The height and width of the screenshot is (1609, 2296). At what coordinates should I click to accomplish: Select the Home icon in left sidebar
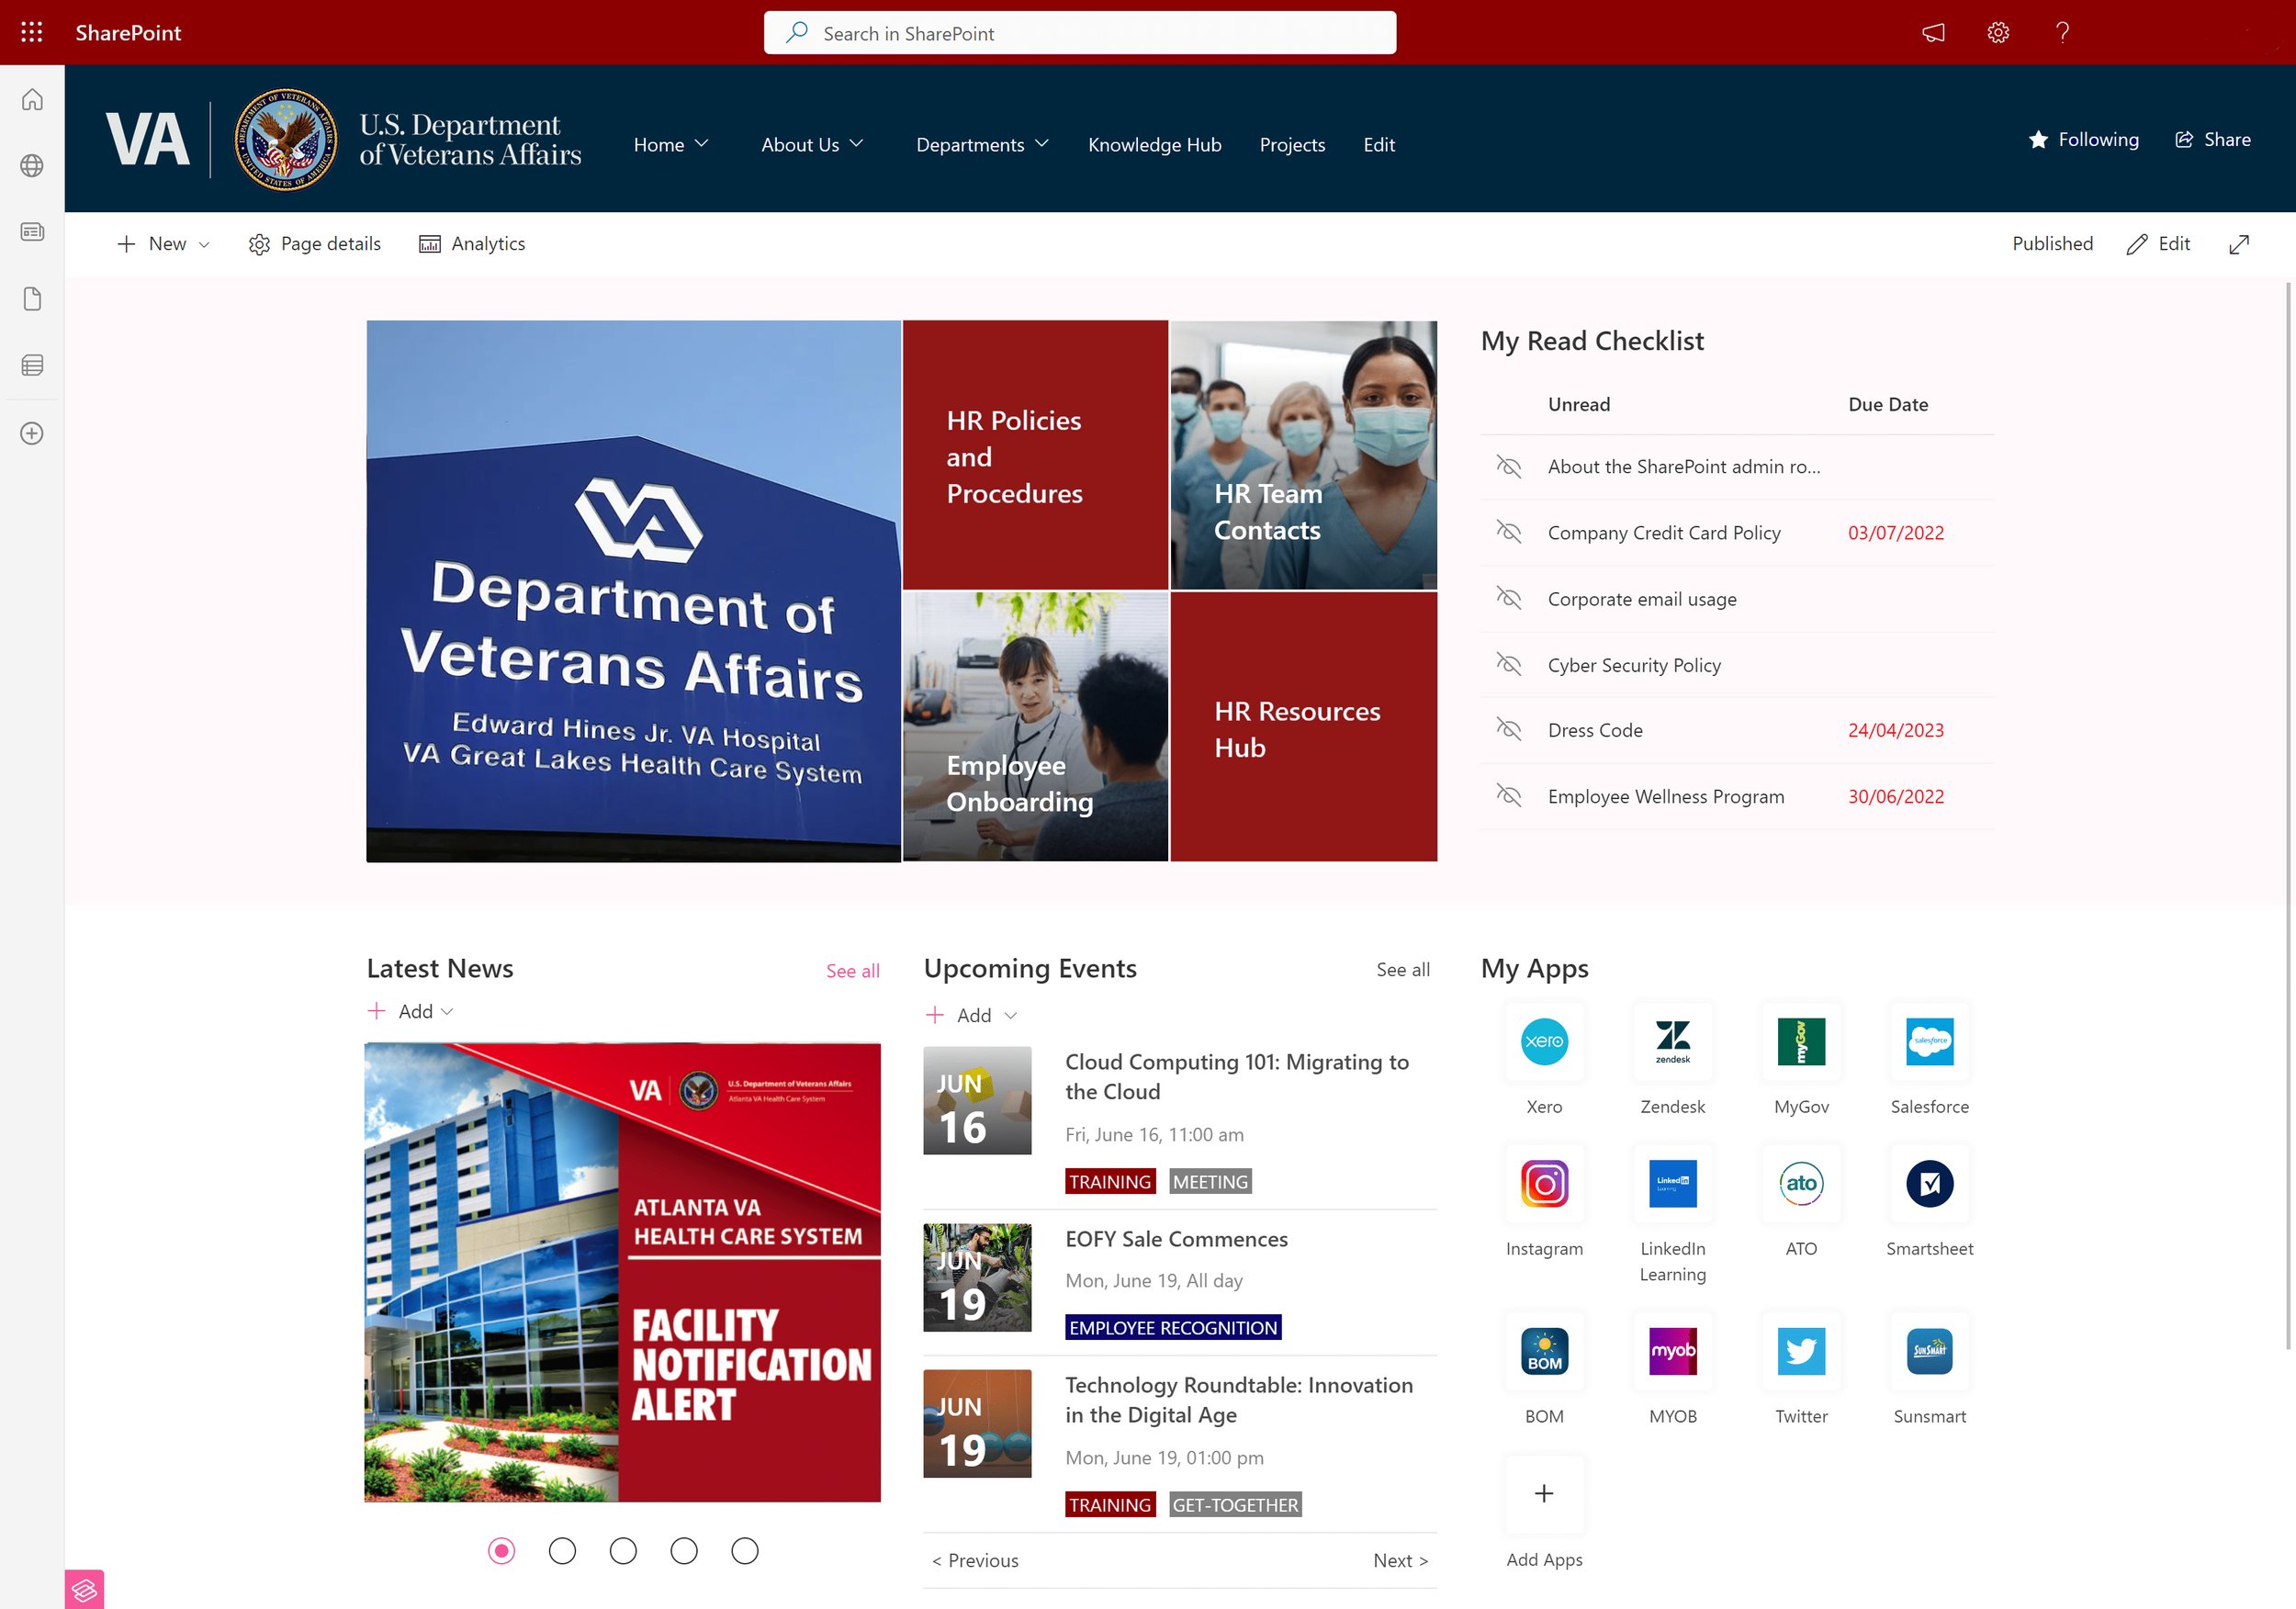pos(31,99)
